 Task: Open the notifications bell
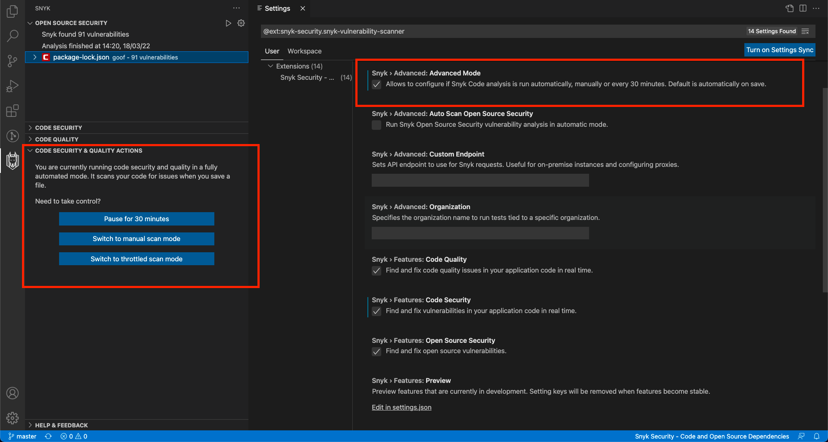817,436
